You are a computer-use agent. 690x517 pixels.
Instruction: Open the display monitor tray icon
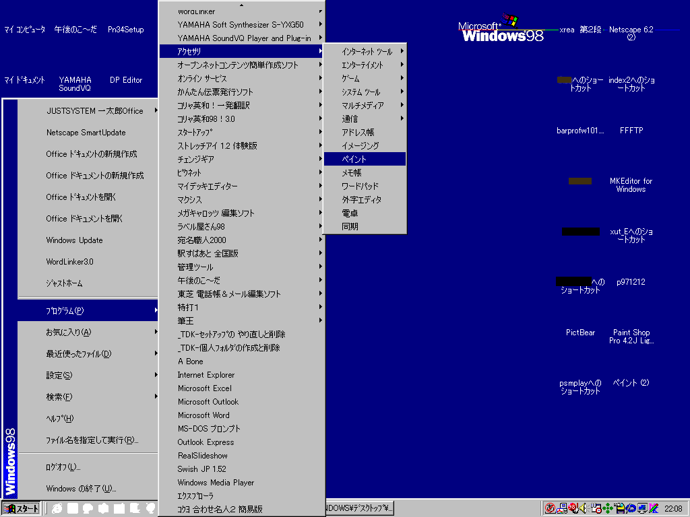[642, 508]
